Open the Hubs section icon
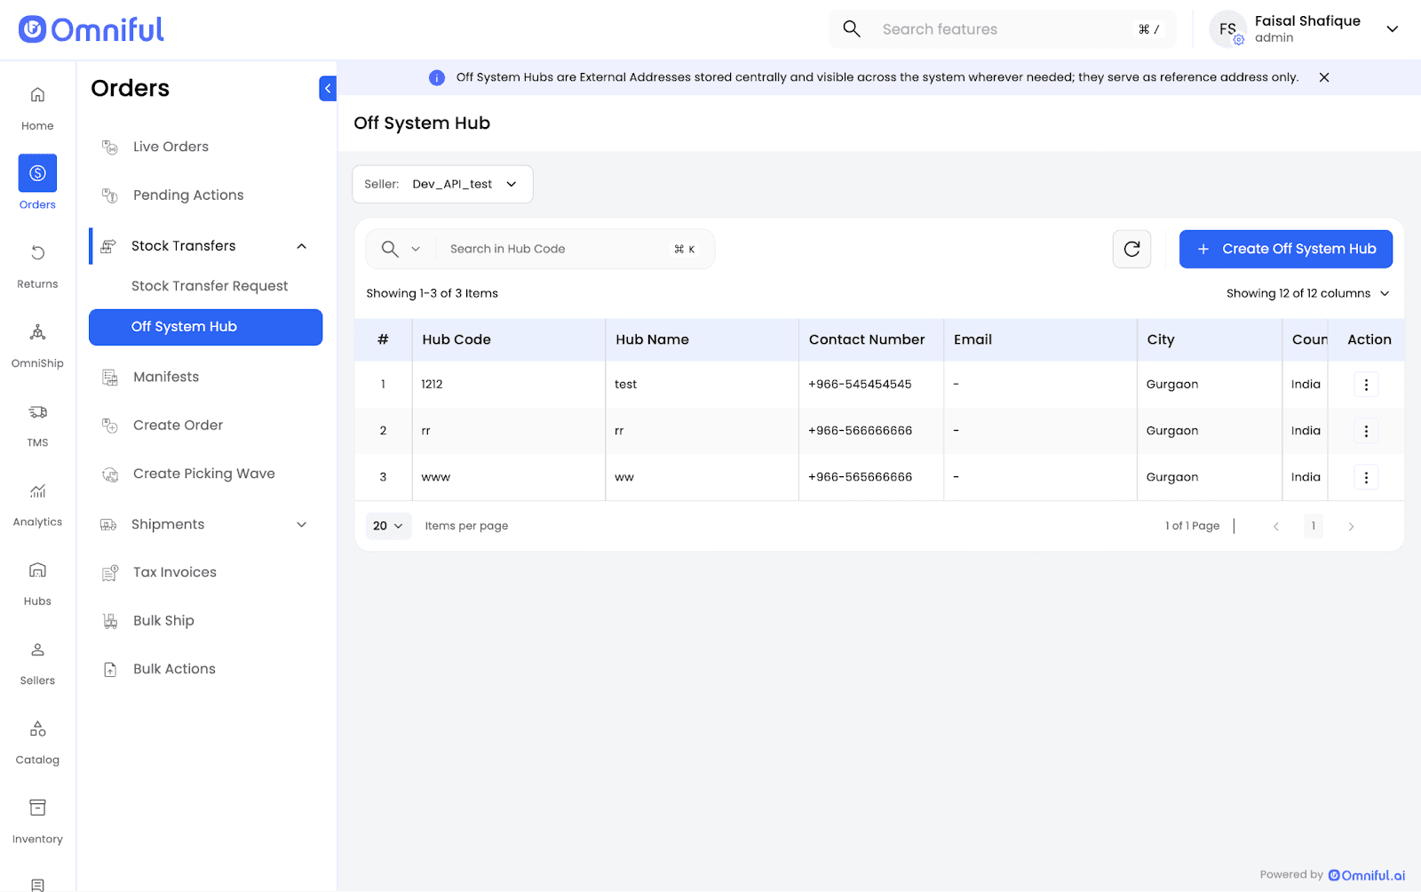Image resolution: width=1421 pixels, height=892 pixels. [37, 570]
